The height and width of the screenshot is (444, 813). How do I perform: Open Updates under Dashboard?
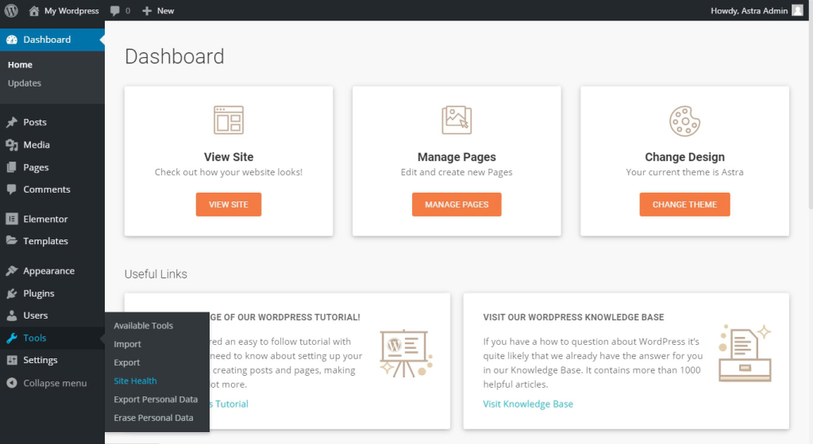(x=25, y=83)
